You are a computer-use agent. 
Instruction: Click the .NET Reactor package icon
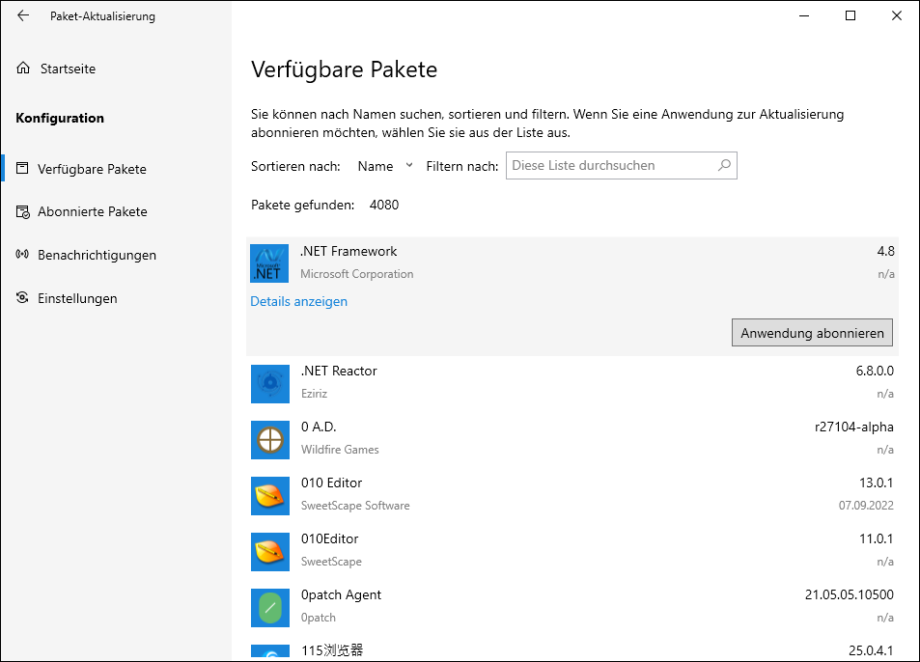(x=269, y=383)
